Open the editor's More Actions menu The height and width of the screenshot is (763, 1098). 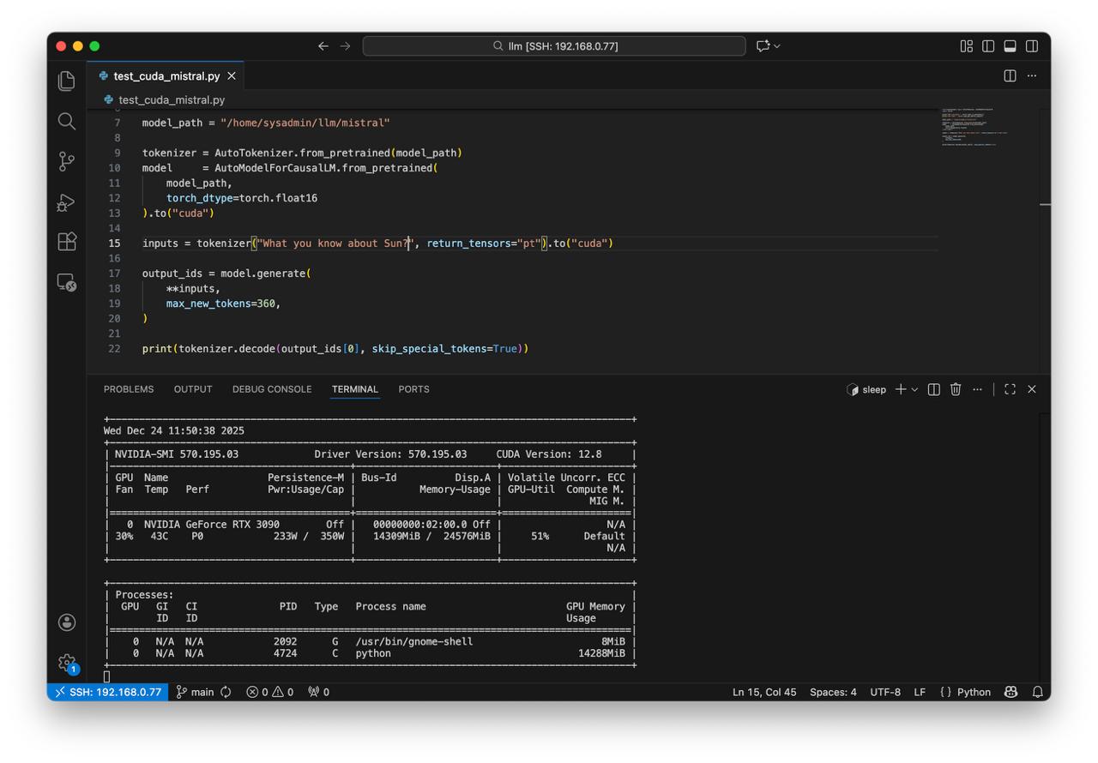(1032, 75)
